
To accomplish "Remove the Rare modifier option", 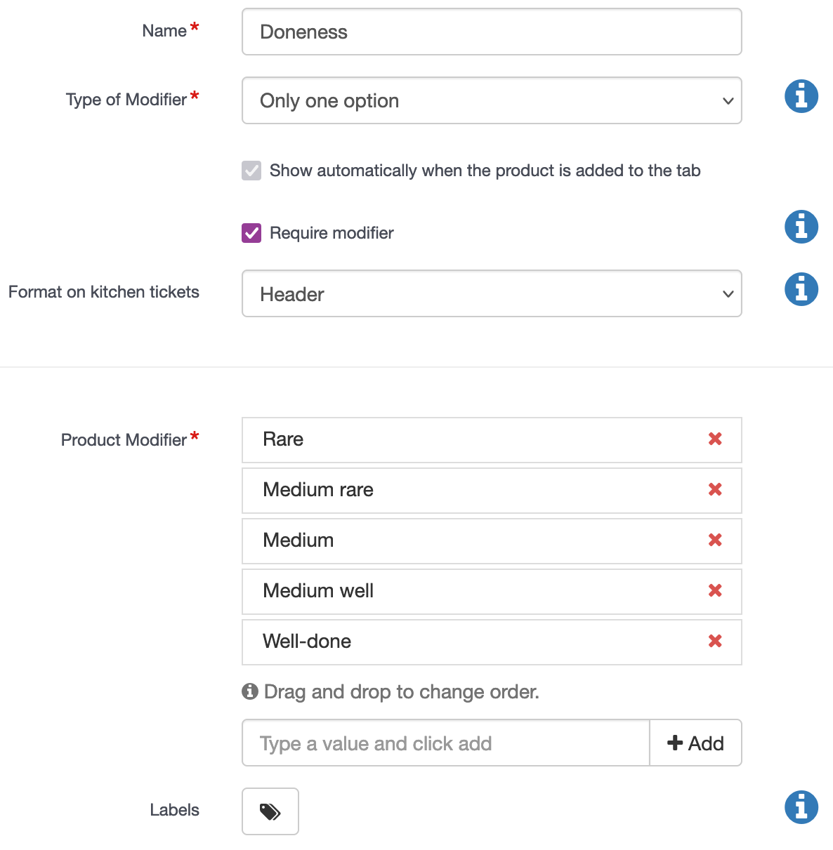I will (715, 439).
